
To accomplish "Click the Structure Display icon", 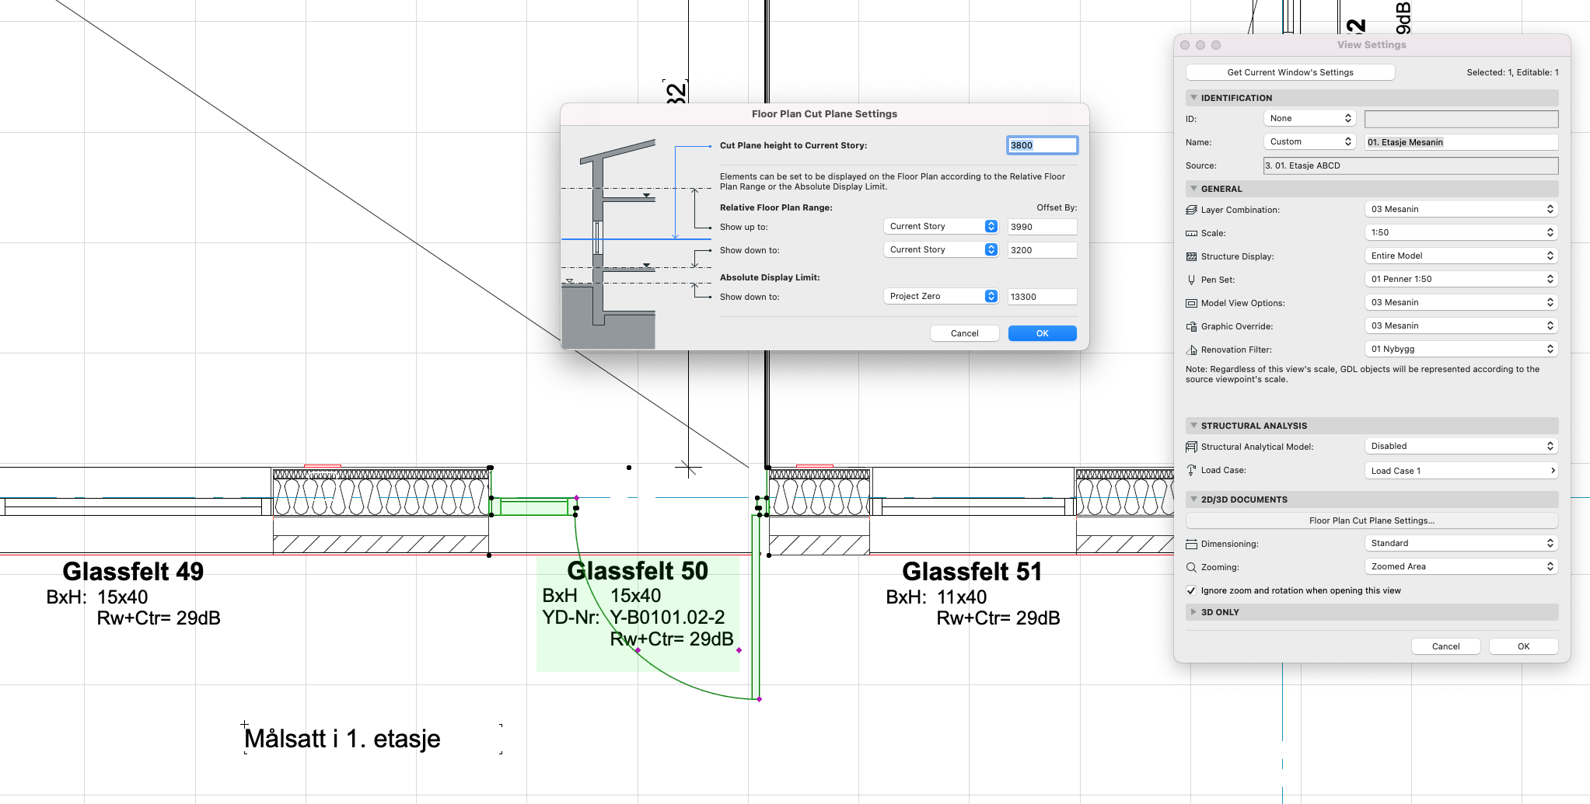I will (x=1191, y=256).
